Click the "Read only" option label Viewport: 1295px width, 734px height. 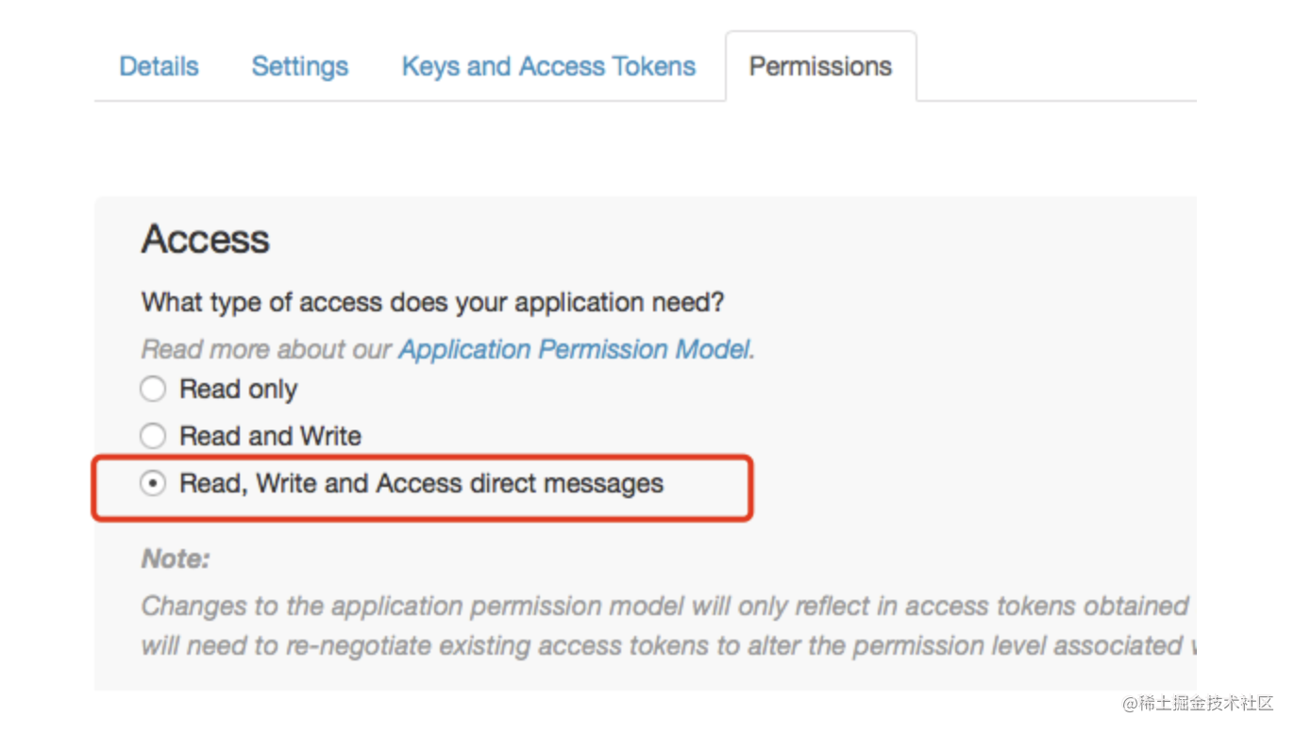coord(239,389)
